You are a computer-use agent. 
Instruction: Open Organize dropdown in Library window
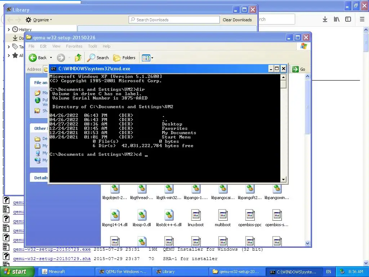pos(39,20)
